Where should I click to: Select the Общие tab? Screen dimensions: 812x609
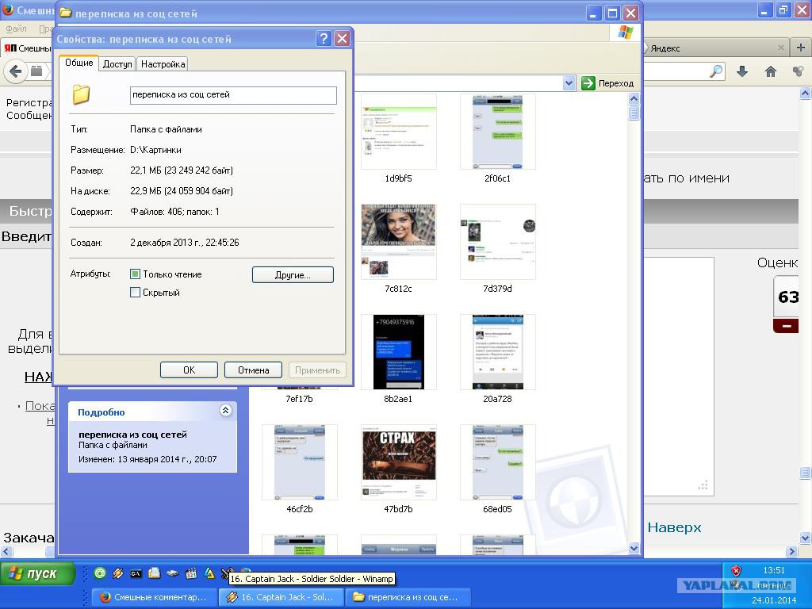coord(79,63)
